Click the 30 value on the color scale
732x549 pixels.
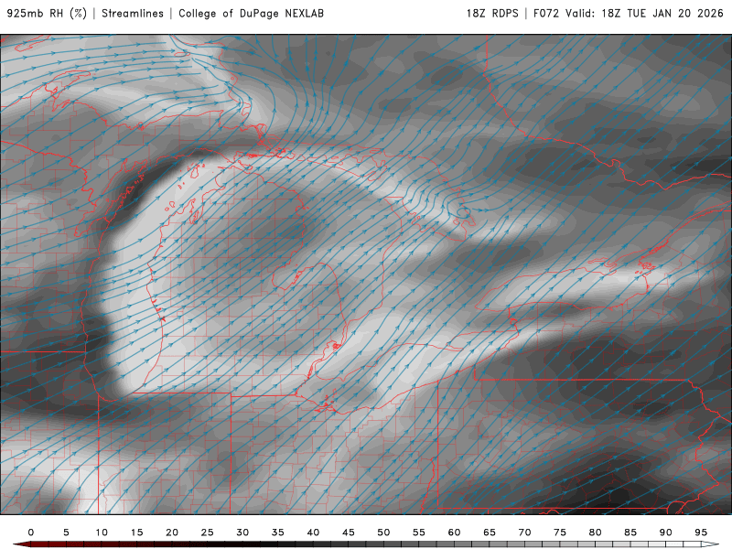point(242,533)
